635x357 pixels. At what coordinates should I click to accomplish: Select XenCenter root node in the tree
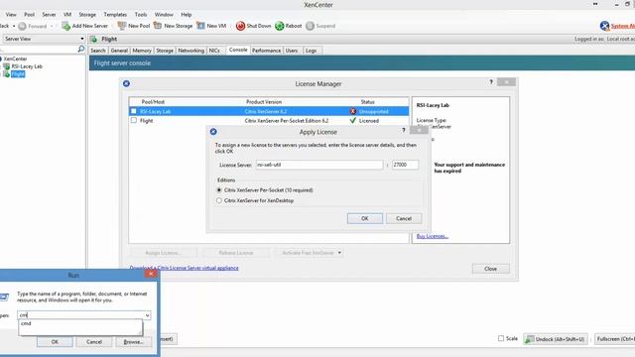(15, 59)
